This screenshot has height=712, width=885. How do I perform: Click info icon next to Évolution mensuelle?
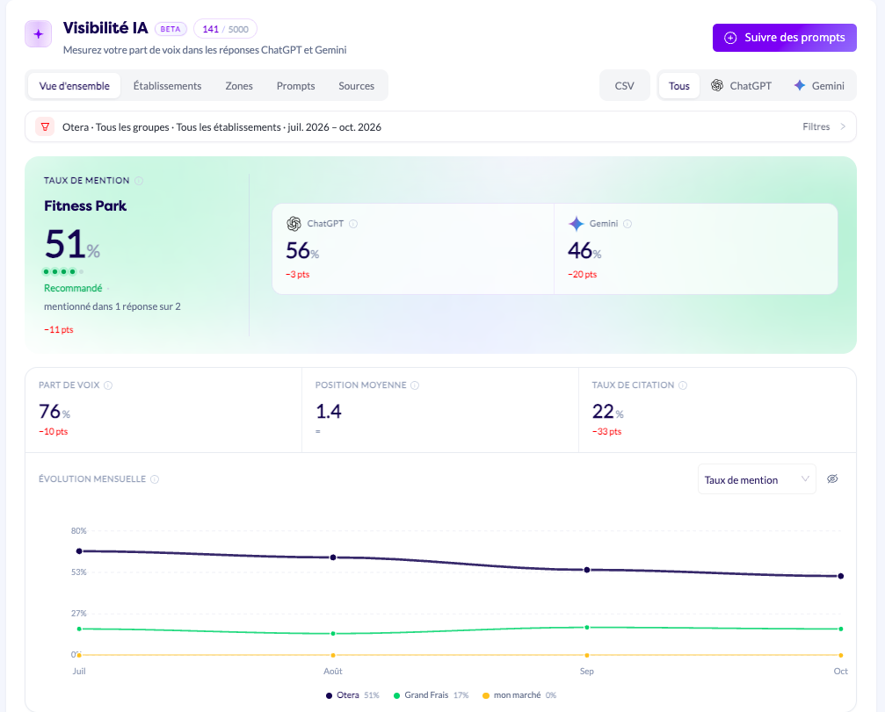[155, 479]
